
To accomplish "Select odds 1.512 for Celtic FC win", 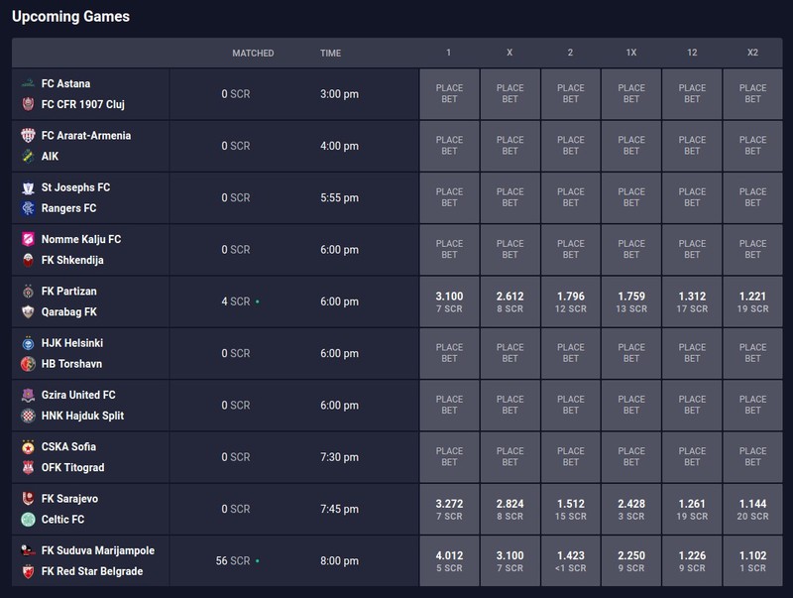I will pyautogui.click(x=571, y=509).
